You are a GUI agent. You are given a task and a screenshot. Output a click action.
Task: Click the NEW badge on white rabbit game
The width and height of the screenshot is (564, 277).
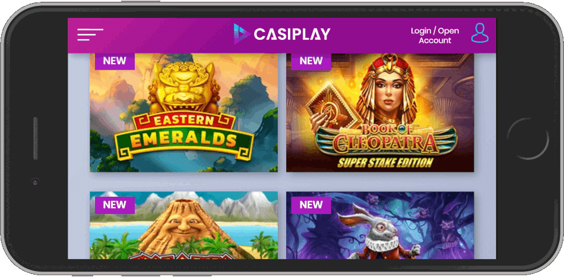[x=311, y=205]
